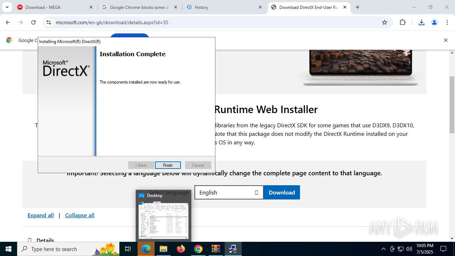
Task: Click Finish in the DirectX installer
Action: 168,165
